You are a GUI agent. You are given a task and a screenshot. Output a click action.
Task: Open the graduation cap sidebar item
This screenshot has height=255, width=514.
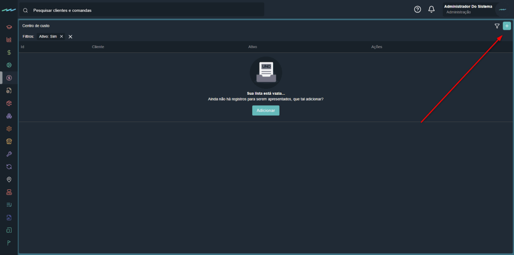click(x=9, y=27)
